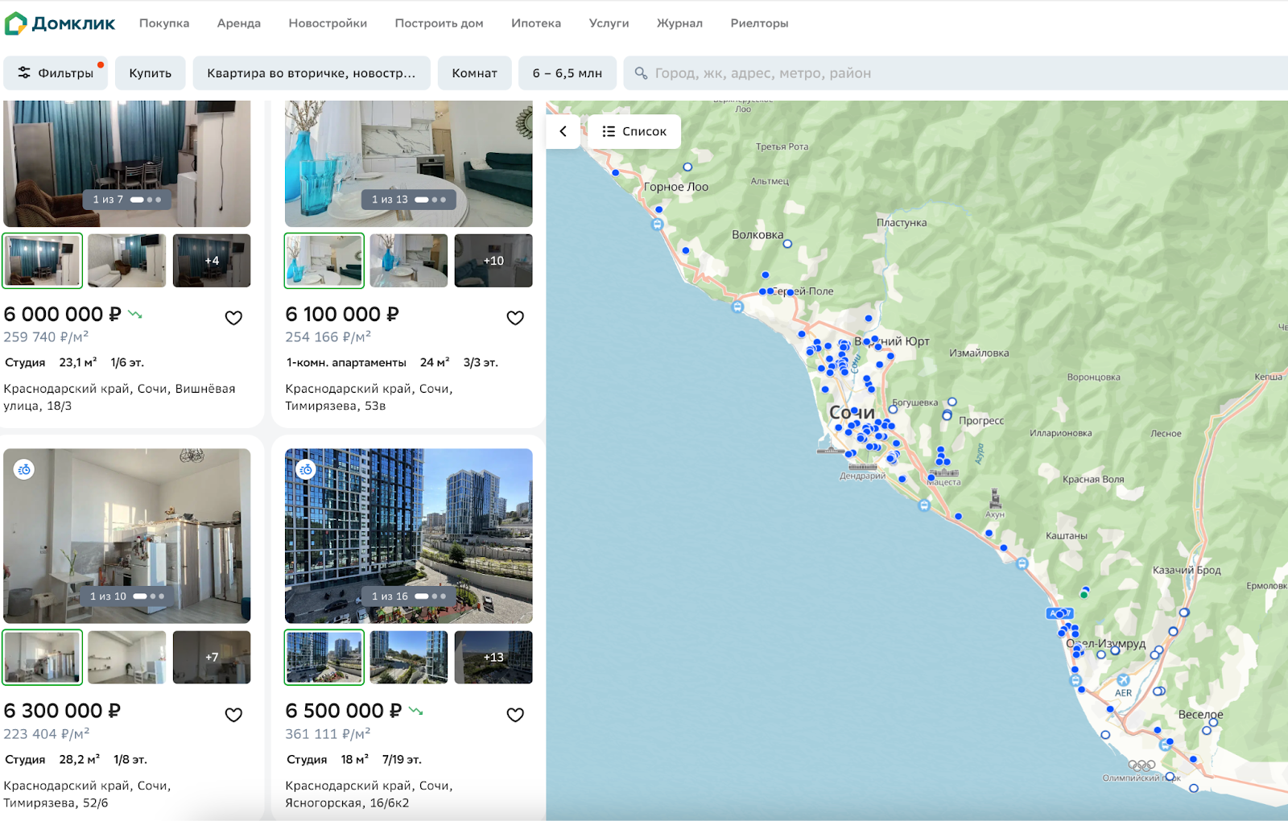Switch to Список list view

coord(634,131)
